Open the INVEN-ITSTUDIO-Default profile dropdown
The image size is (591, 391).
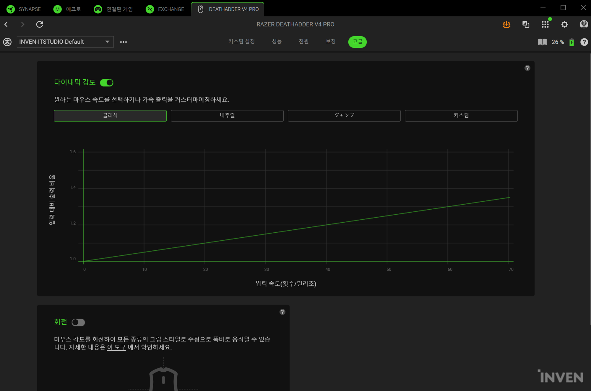tap(65, 42)
